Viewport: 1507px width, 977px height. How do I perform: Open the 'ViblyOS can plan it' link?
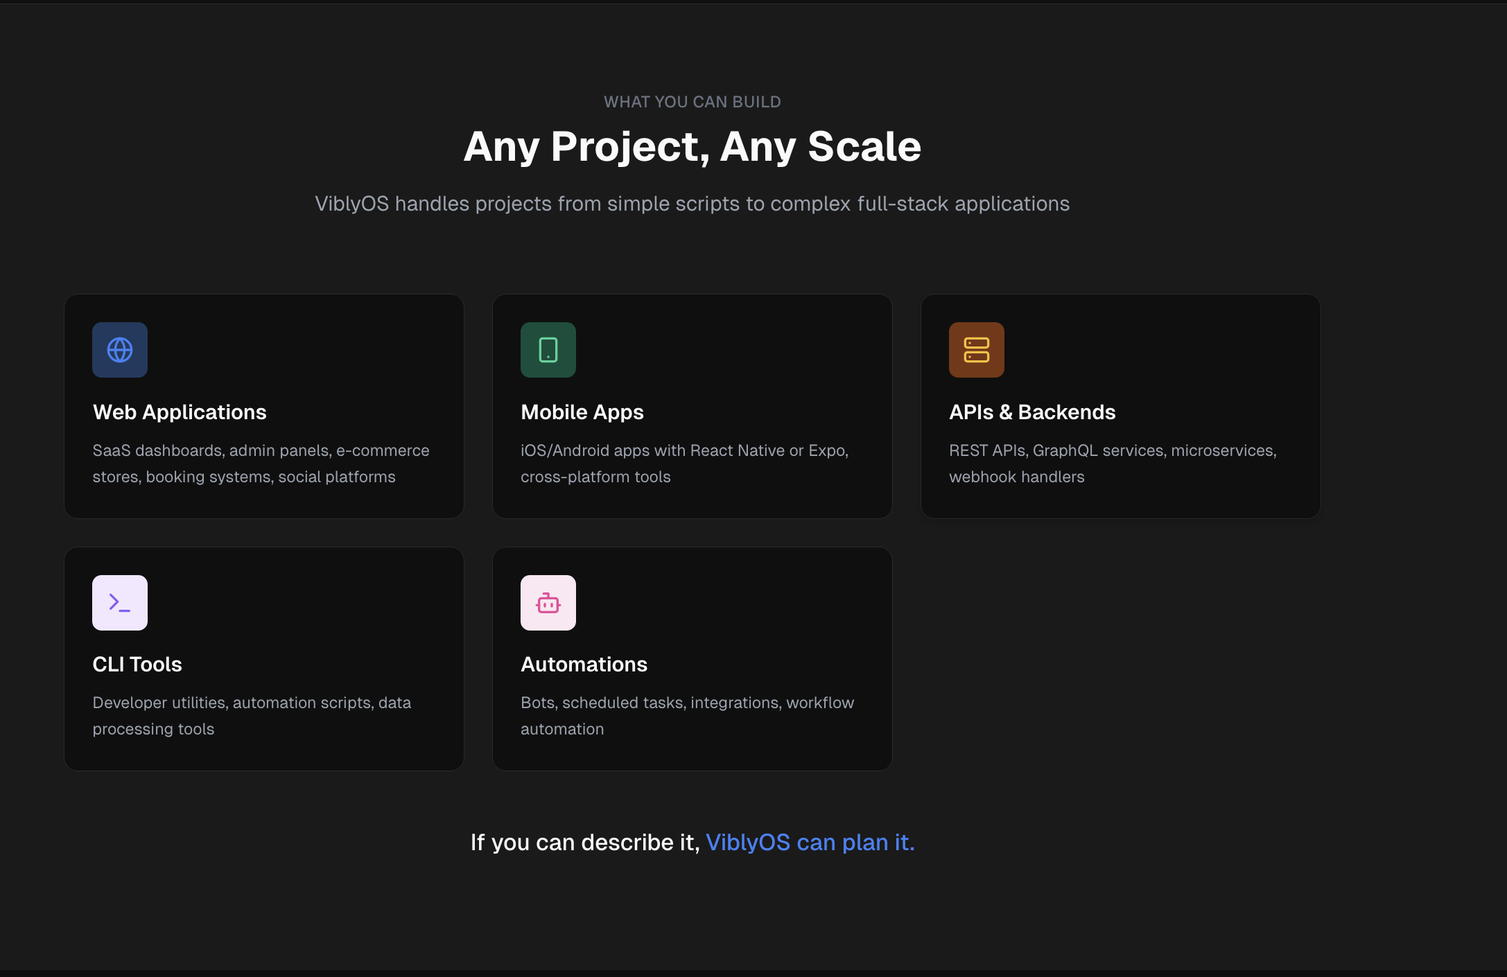click(x=810, y=842)
